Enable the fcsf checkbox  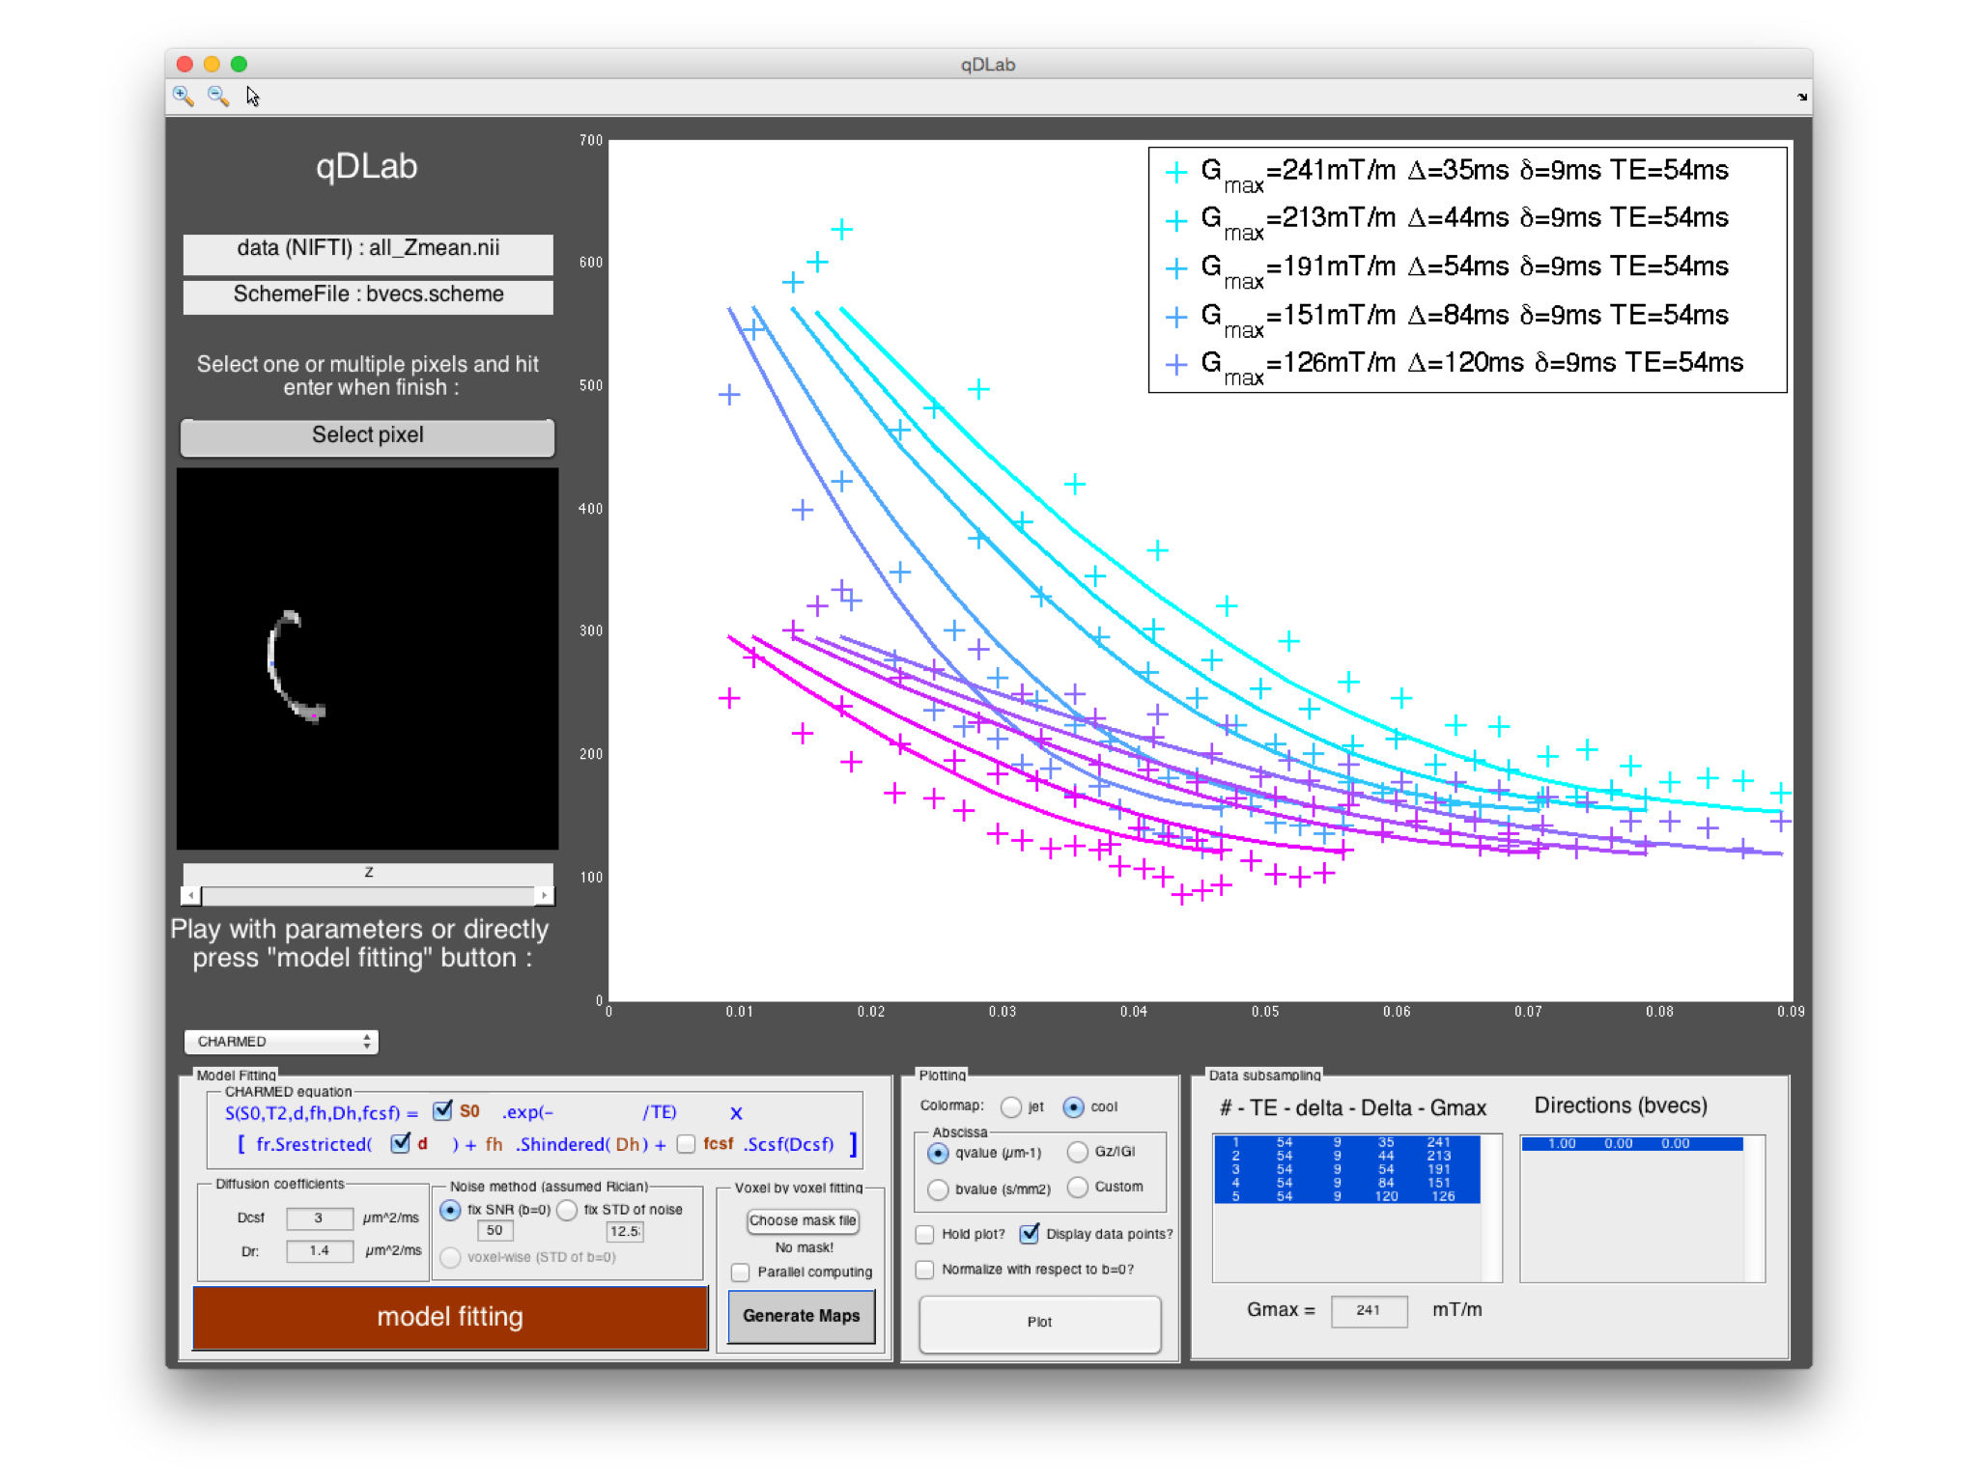point(687,1144)
